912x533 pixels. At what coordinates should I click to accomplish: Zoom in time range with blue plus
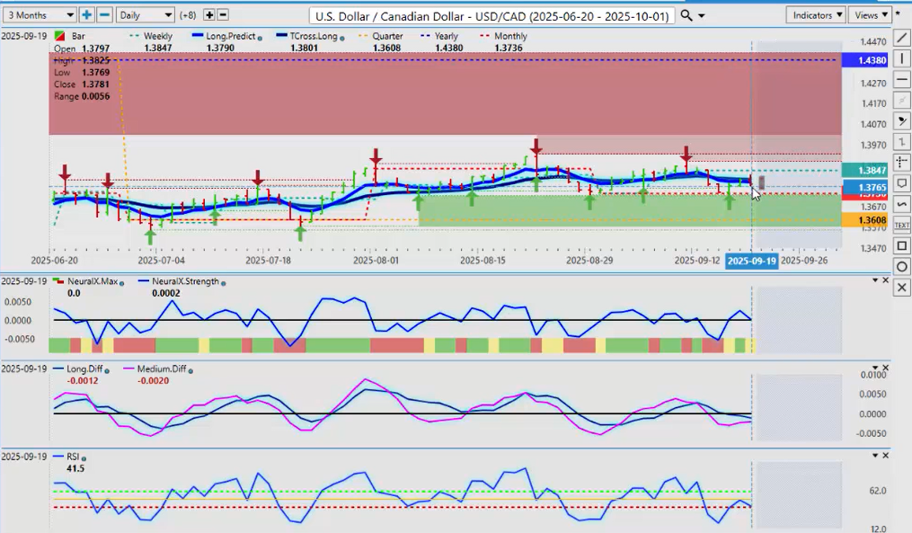86,15
